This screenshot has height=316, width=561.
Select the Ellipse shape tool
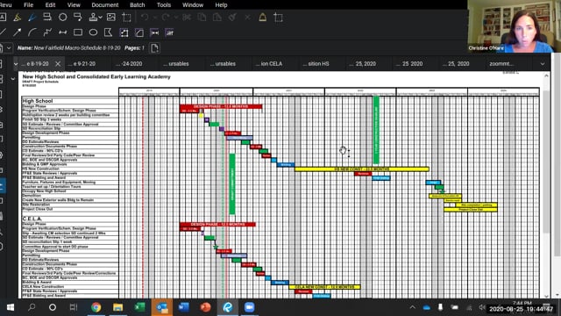point(93,32)
